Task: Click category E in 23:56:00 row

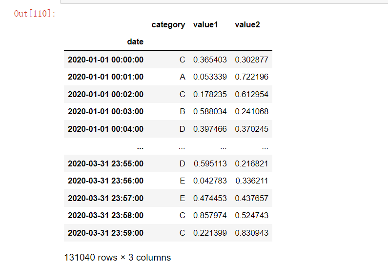Action: pyautogui.click(x=183, y=181)
